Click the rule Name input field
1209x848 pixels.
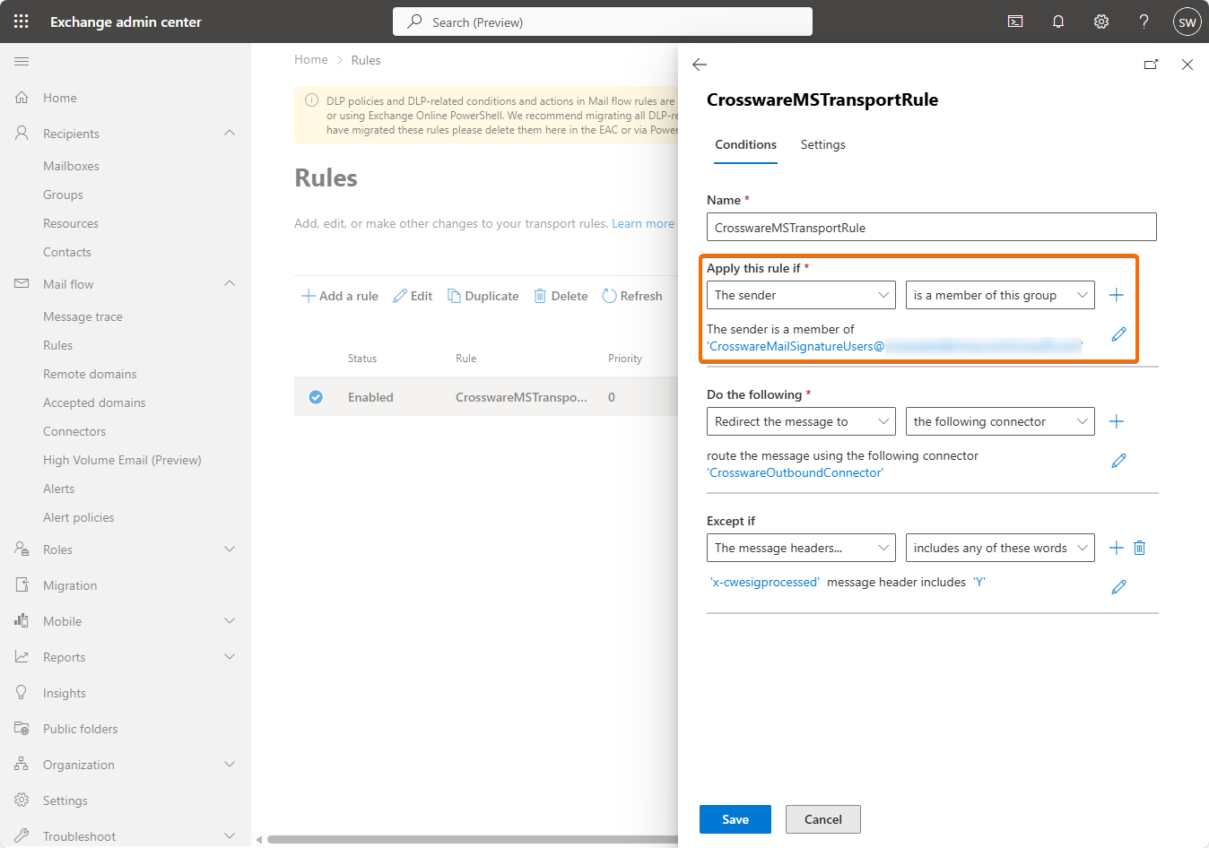point(931,228)
